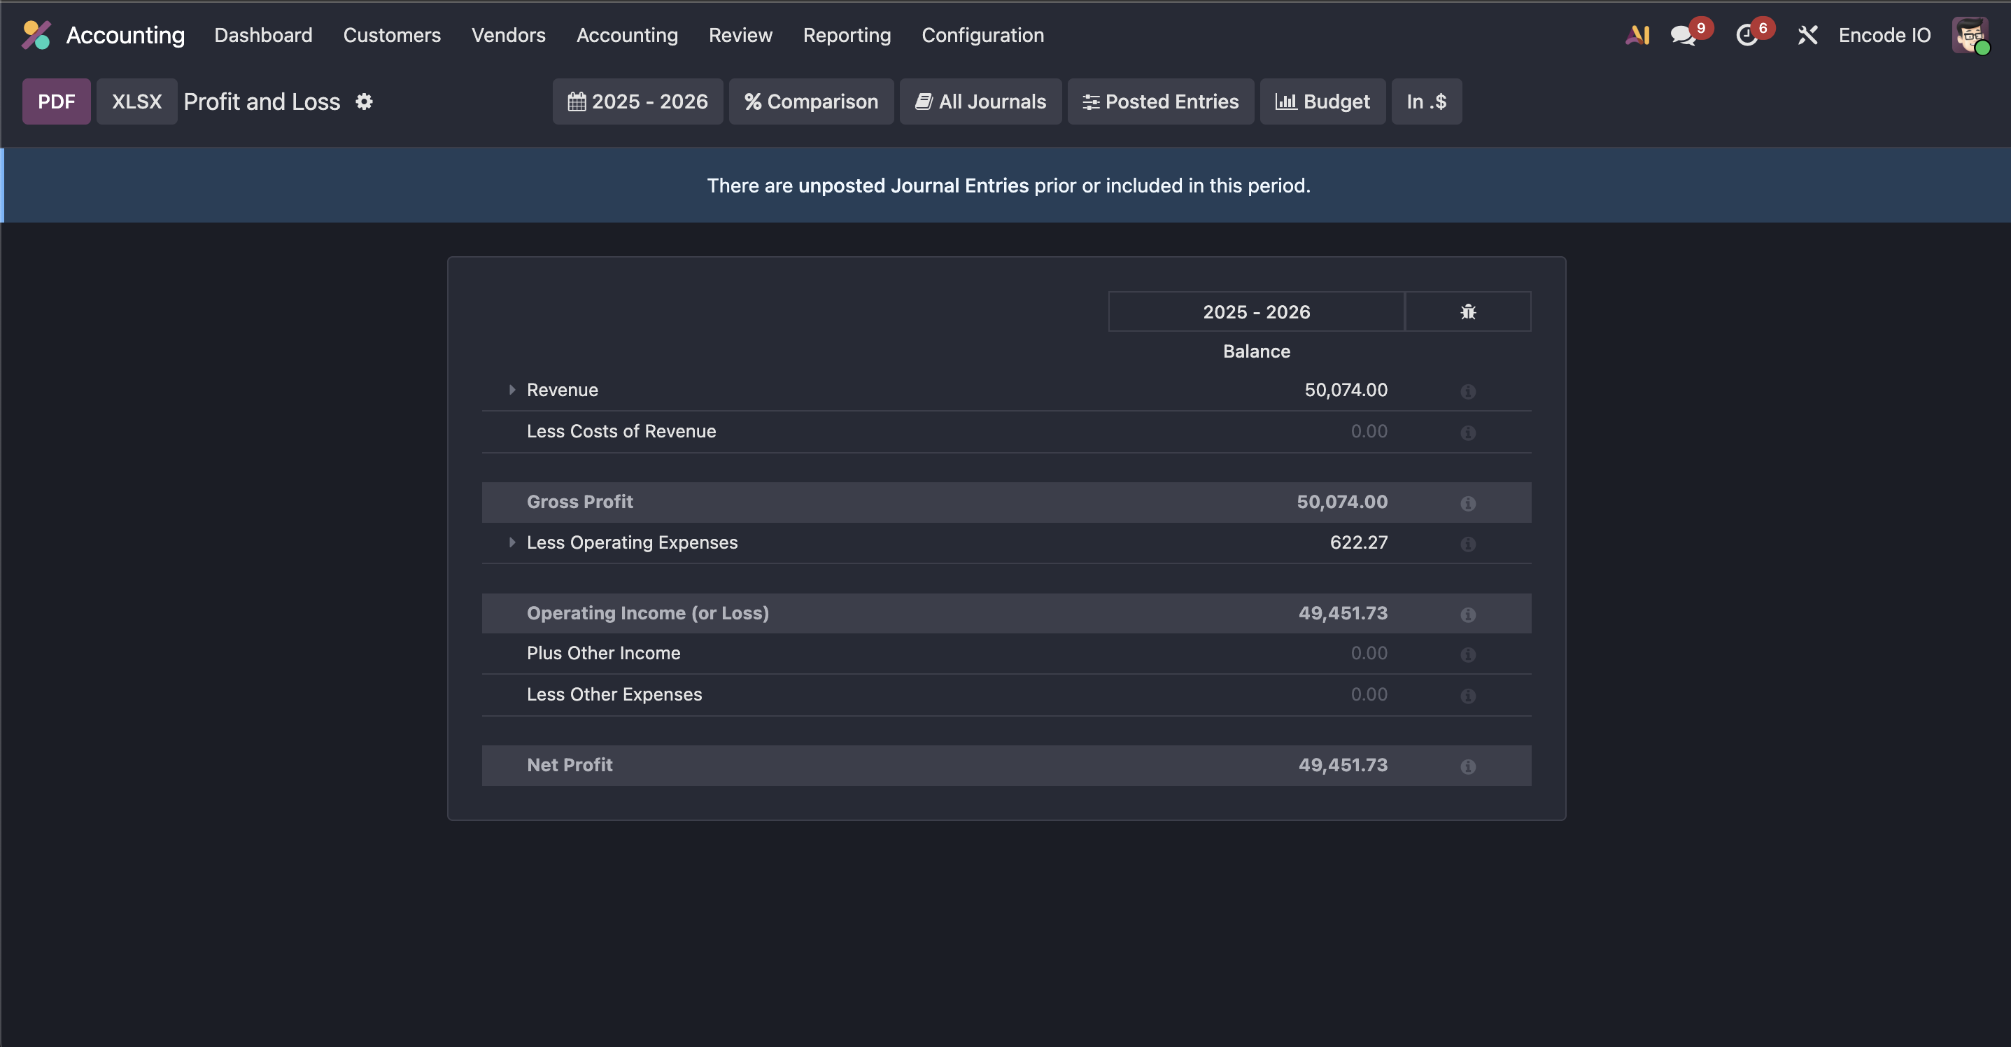Click the bug icon in the column header
Image resolution: width=2011 pixels, height=1047 pixels.
[1467, 311]
